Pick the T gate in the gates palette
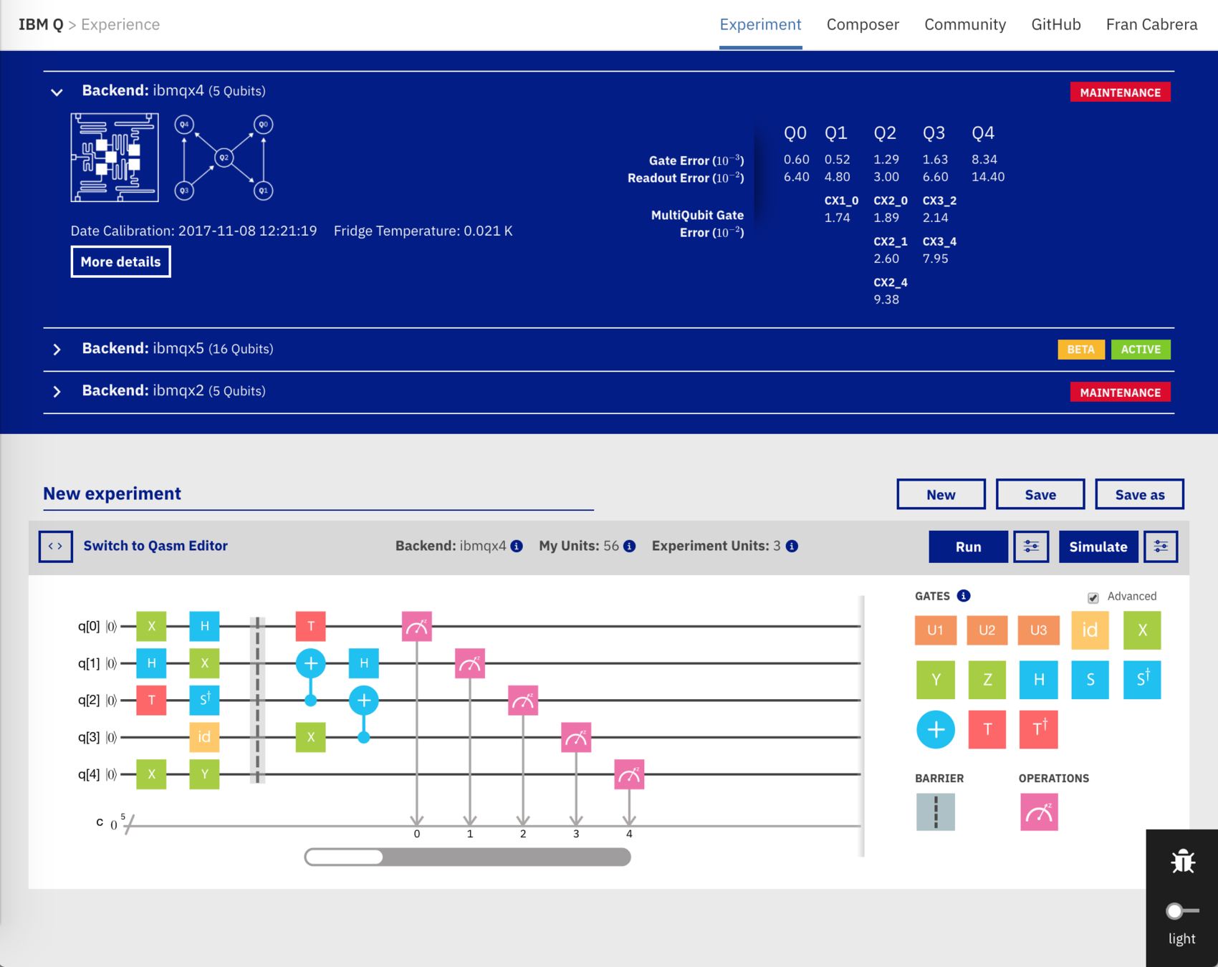1218x967 pixels. point(987,730)
